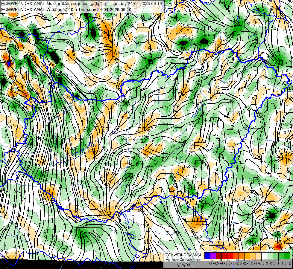Click the white swatch in the legend
The image size is (293, 269).
click(264, 256)
